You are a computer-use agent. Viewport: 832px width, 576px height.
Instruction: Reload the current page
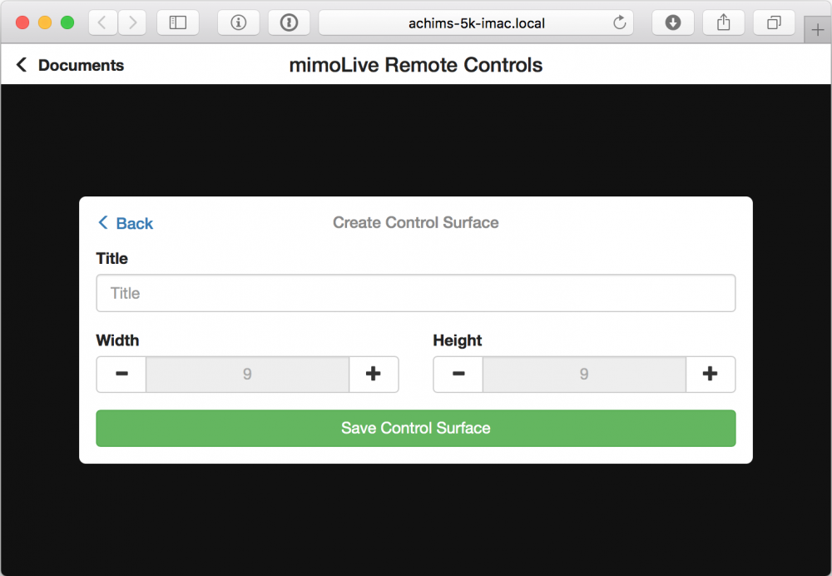click(619, 22)
